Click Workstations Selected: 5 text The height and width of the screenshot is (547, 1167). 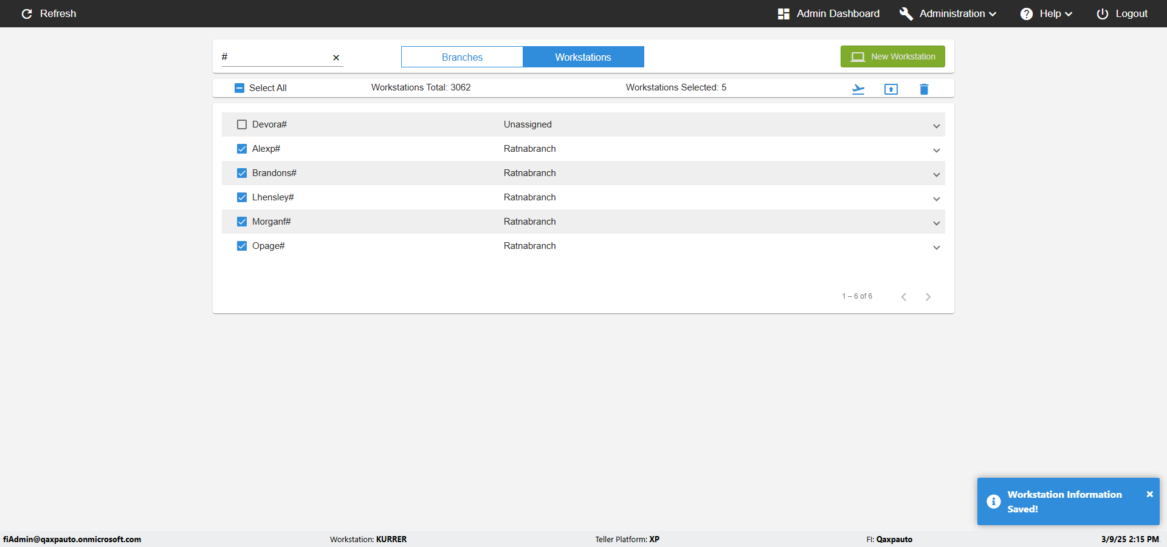676,87
